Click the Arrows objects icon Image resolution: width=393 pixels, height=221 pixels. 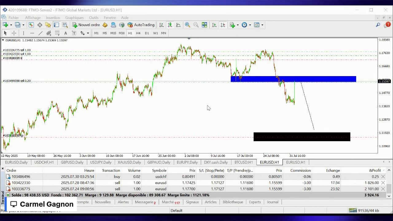coord(82,33)
